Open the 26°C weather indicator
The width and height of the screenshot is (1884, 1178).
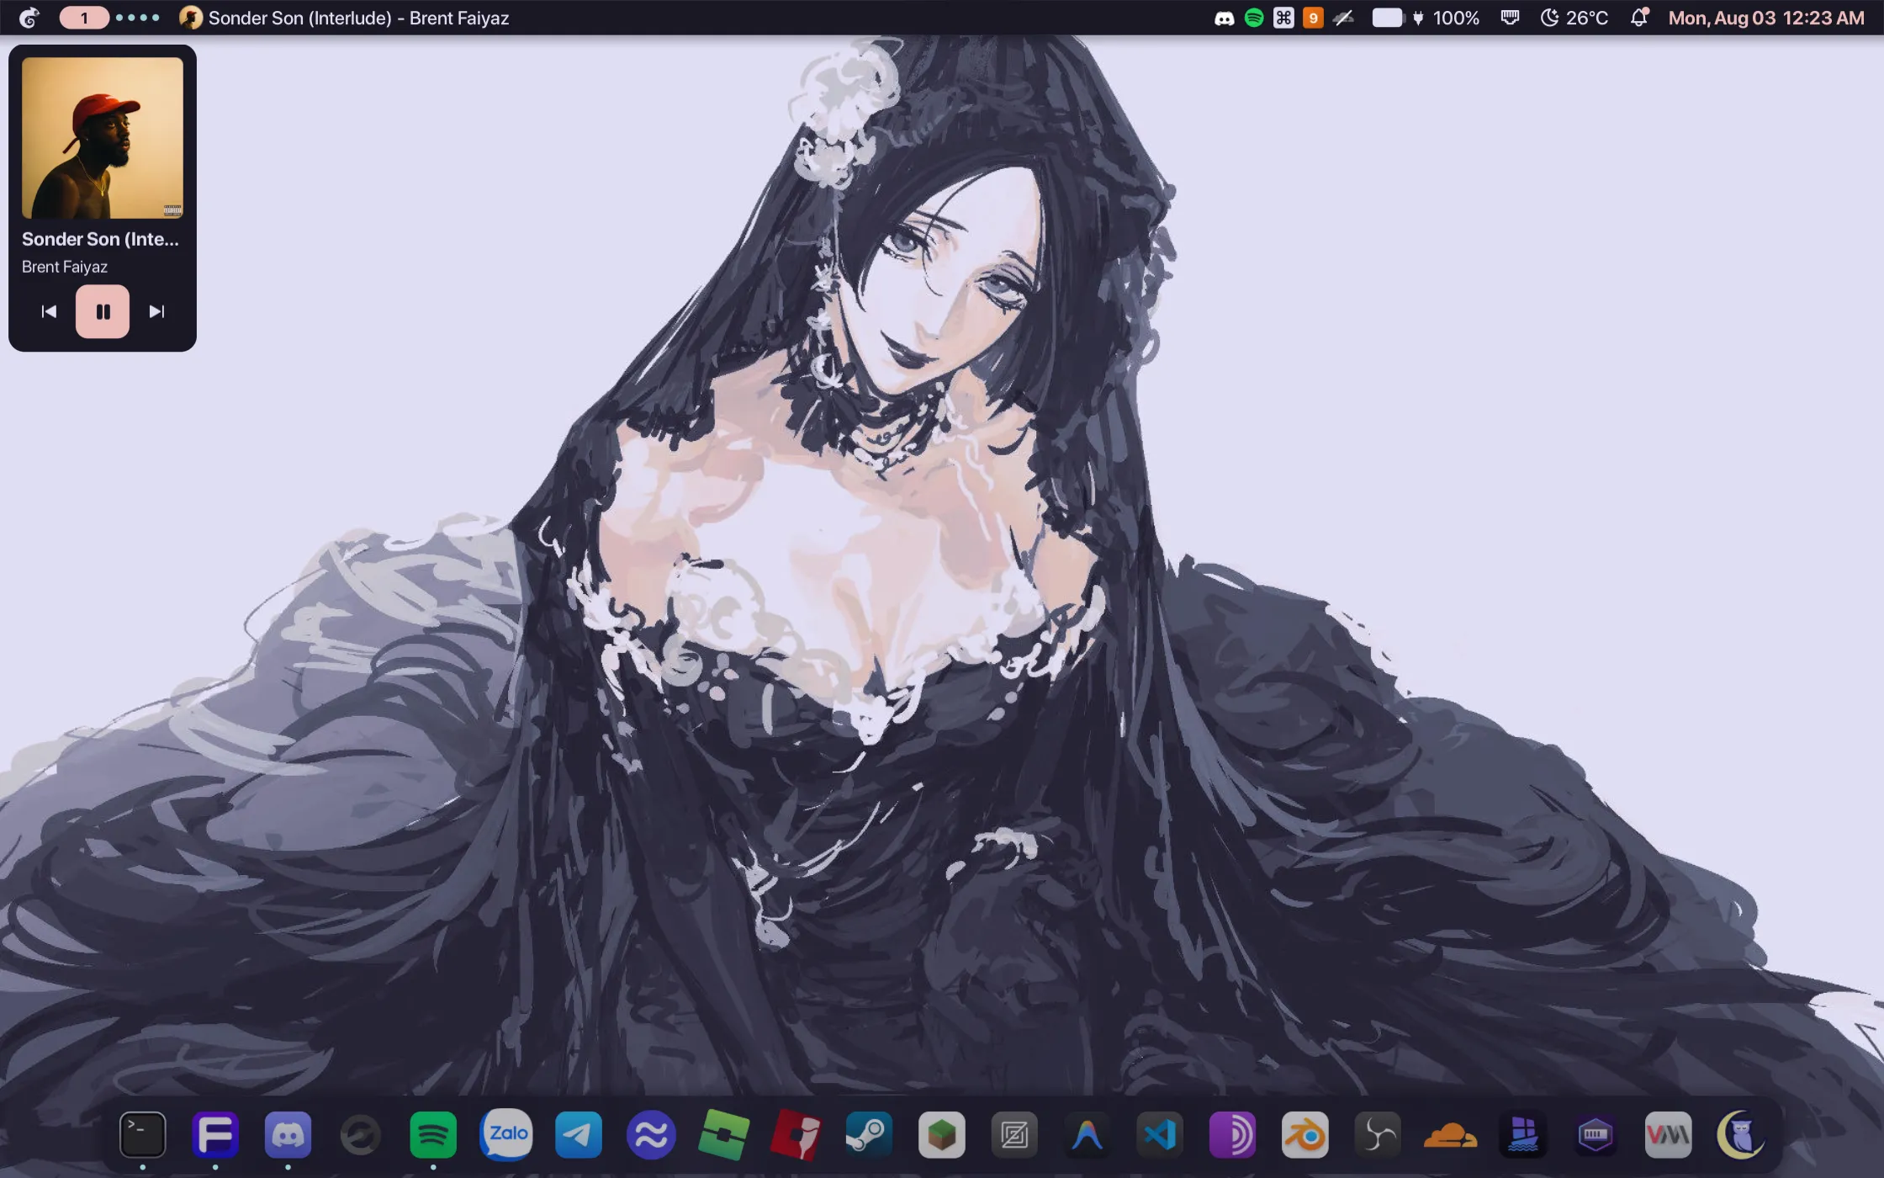(x=1574, y=18)
